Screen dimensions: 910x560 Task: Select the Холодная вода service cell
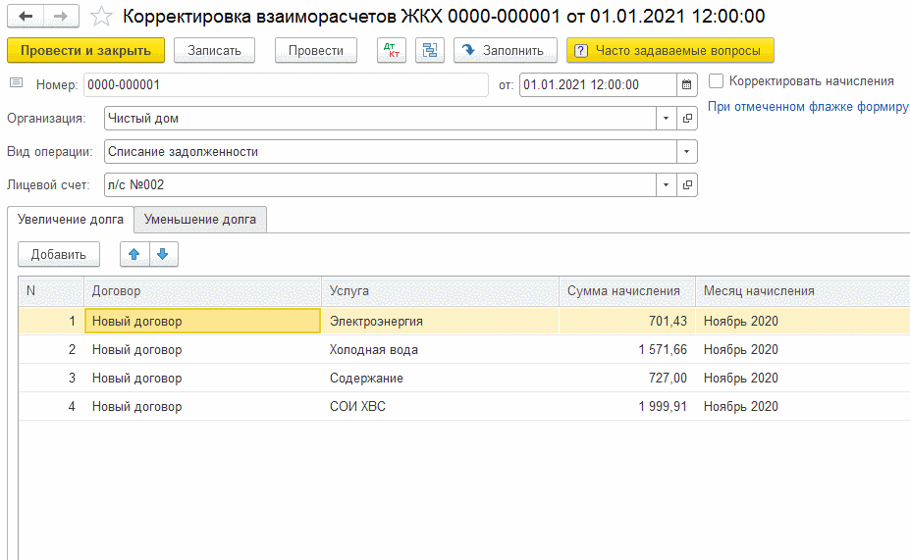(441, 349)
